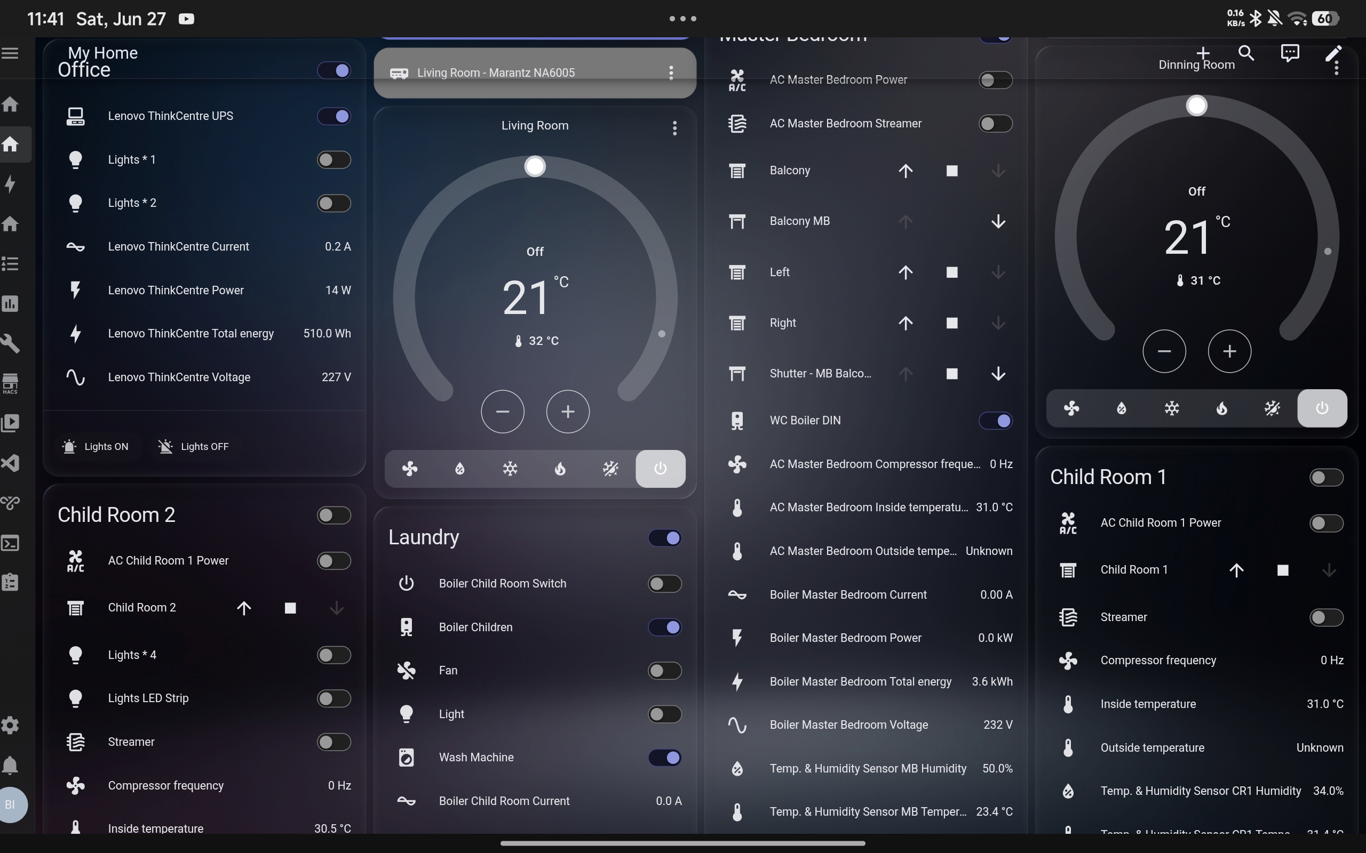
Task: Open HACS from the sidebar
Action: click(x=10, y=384)
